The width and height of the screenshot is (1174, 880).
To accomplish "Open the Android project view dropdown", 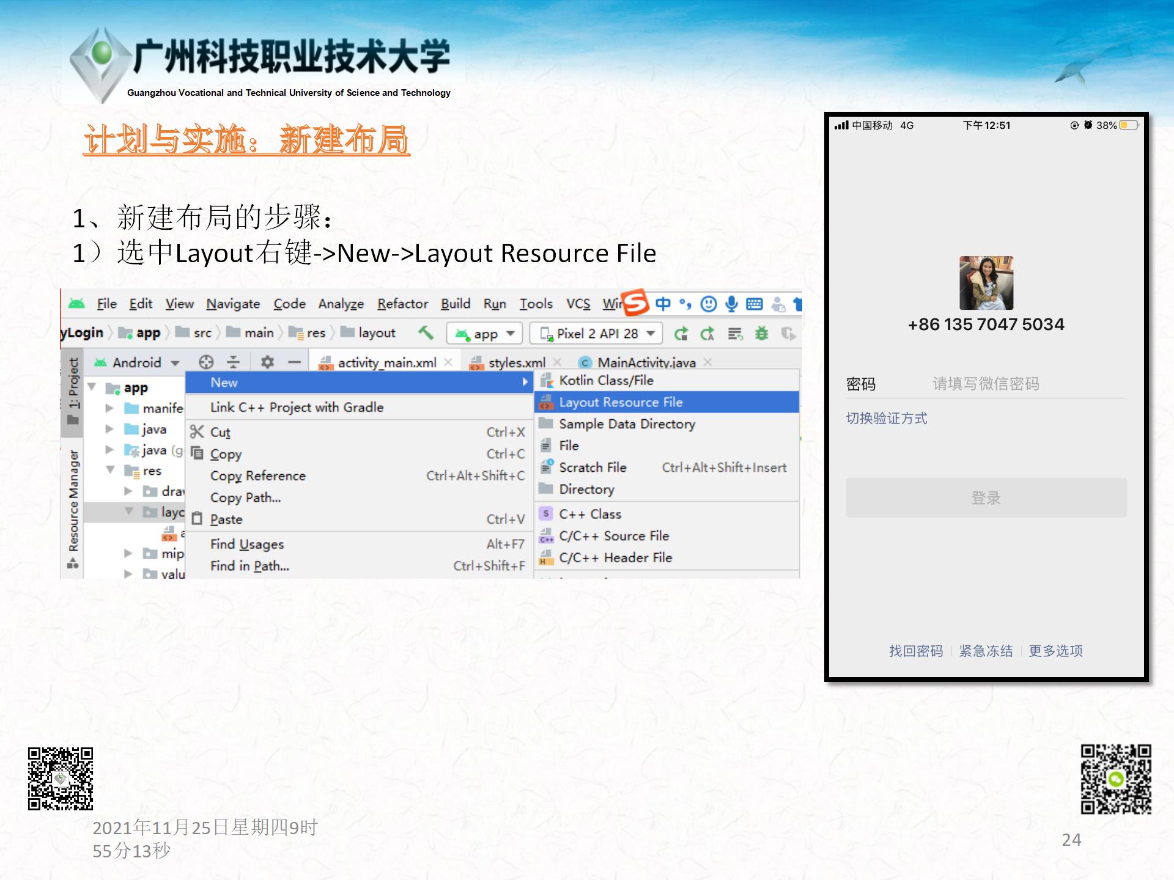I will click(138, 362).
